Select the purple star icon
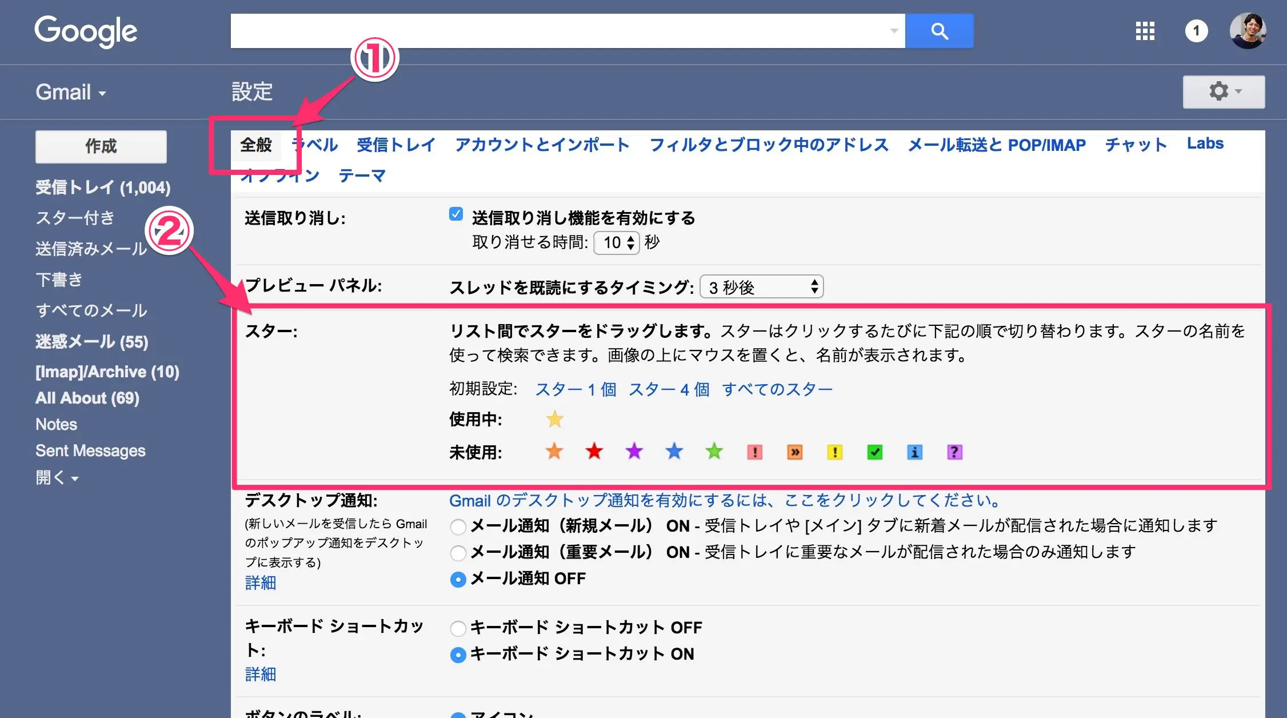Viewport: 1287px width, 718px height. click(634, 452)
